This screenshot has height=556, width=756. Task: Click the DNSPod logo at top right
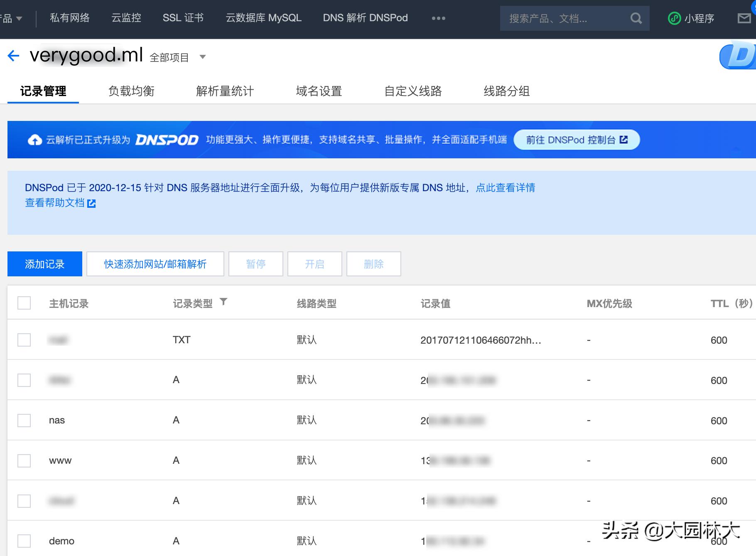(739, 55)
